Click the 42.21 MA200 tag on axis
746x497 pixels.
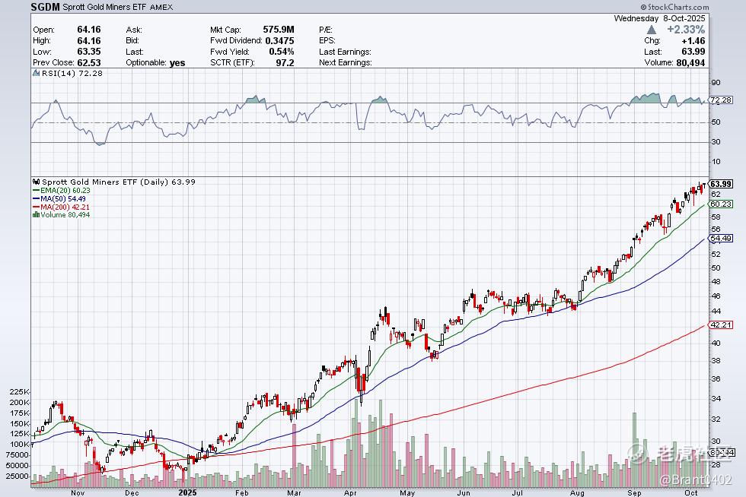click(721, 324)
